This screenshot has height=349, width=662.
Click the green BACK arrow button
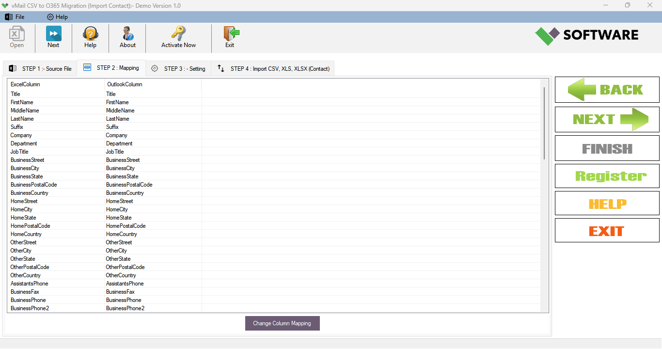pyautogui.click(x=607, y=90)
